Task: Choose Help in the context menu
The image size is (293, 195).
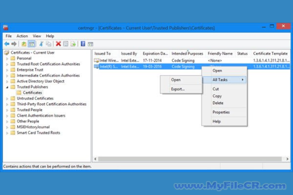Action: pyautogui.click(x=225, y=121)
